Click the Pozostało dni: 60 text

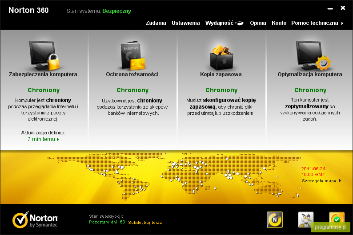tap(107, 222)
